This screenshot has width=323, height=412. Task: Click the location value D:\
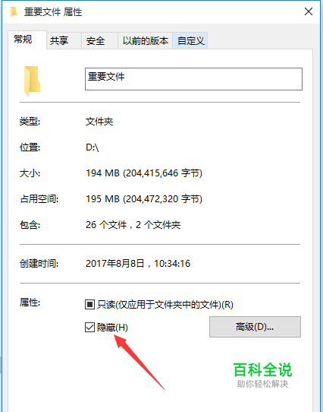(93, 147)
